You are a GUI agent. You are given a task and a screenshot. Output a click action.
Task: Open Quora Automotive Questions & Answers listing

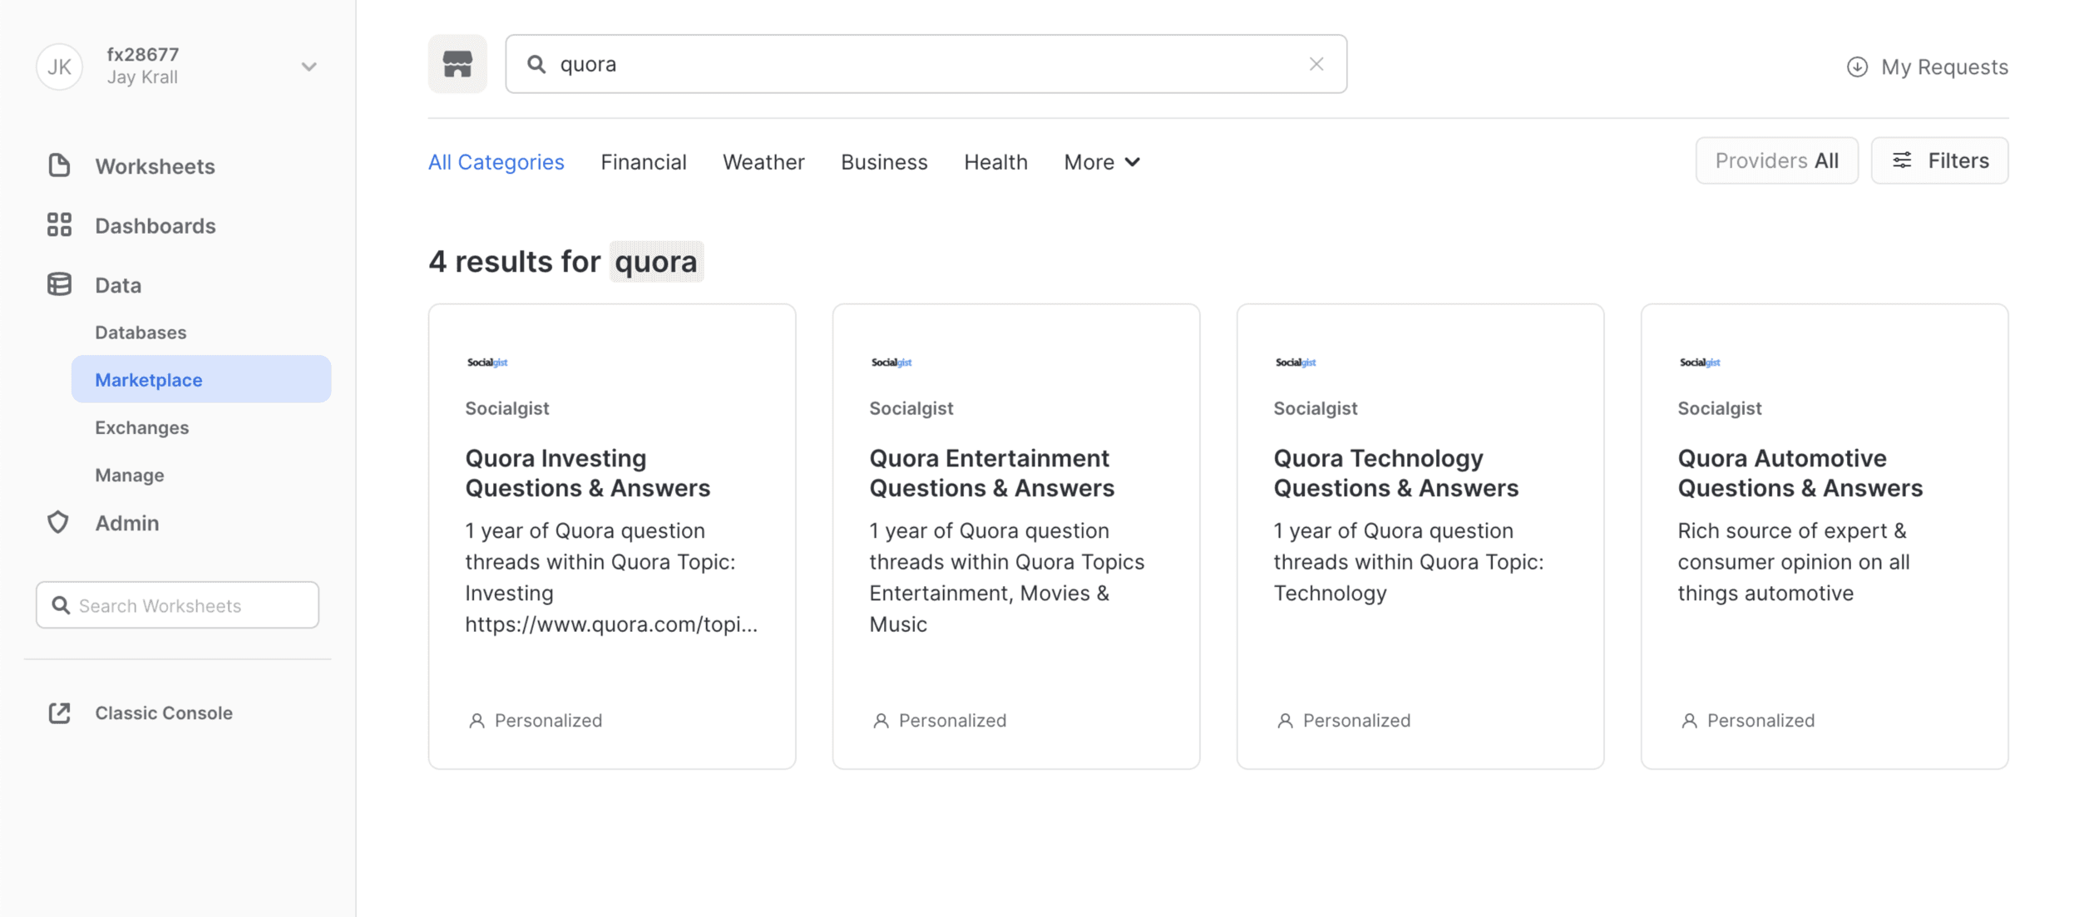1800,472
